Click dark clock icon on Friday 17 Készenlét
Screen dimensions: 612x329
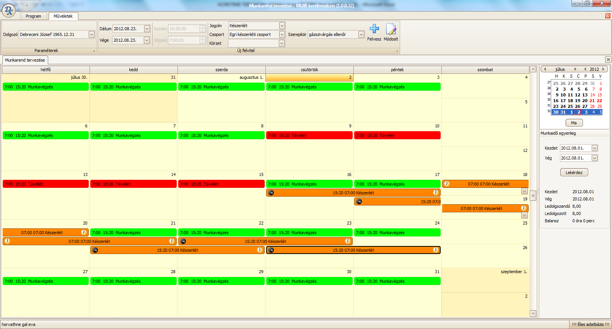point(359,202)
